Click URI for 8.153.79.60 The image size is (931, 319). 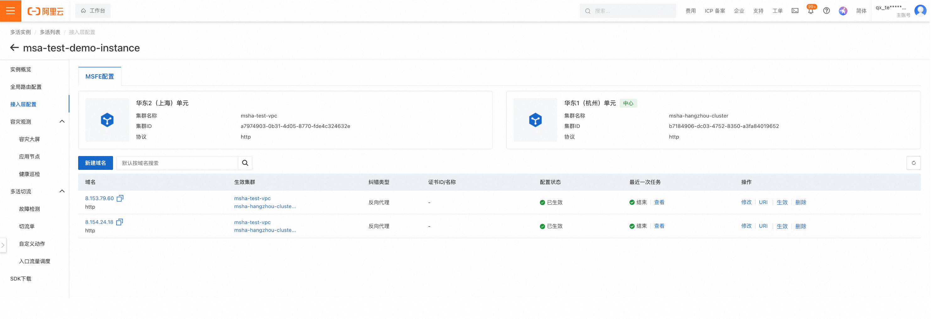click(763, 202)
